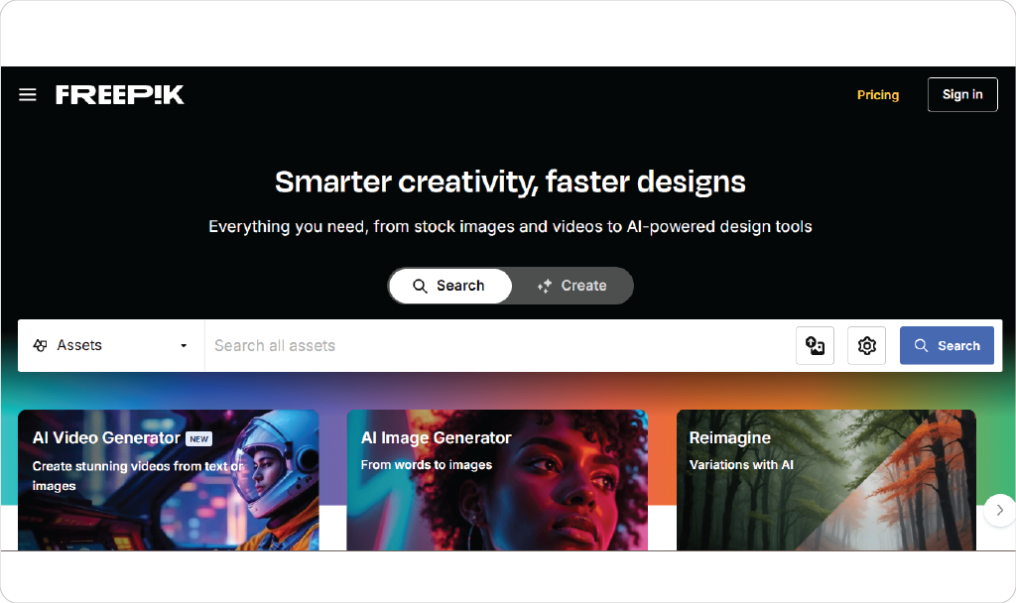Switch the mode toggle to Create

(x=572, y=286)
